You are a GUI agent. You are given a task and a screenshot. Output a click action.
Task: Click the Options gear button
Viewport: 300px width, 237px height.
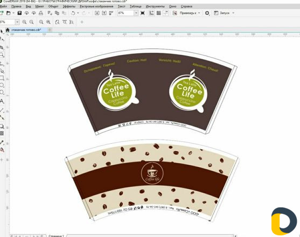(207, 13)
